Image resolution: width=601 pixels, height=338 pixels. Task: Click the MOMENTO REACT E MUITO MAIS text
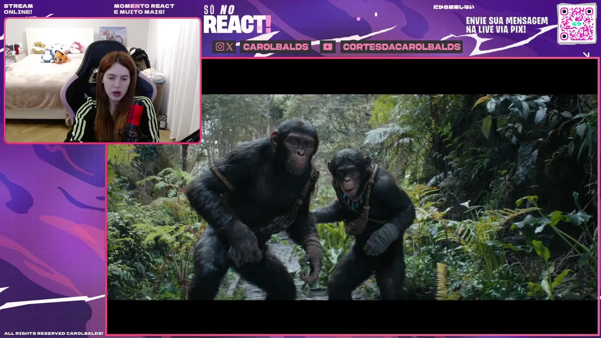pyautogui.click(x=144, y=9)
